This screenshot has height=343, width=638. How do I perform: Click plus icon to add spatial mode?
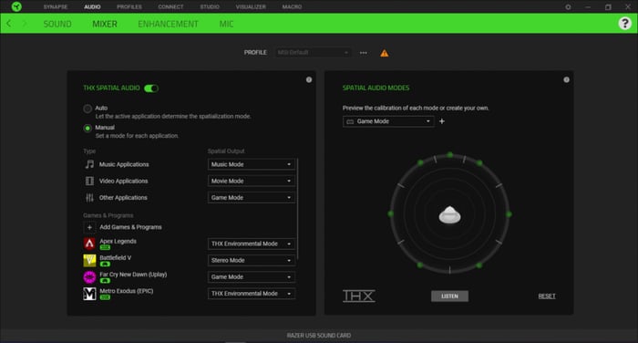coord(442,121)
